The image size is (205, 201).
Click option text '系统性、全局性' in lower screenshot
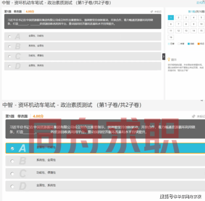(46, 160)
